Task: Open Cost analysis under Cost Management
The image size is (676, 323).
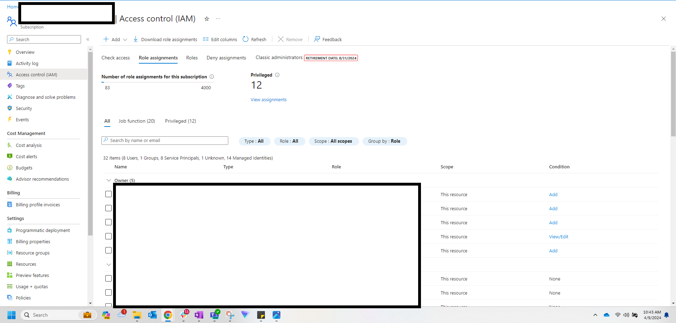Action: [29, 145]
